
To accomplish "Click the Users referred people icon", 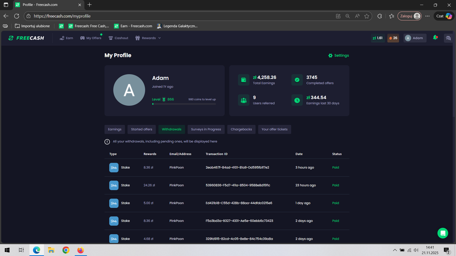I will pos(244,100).
